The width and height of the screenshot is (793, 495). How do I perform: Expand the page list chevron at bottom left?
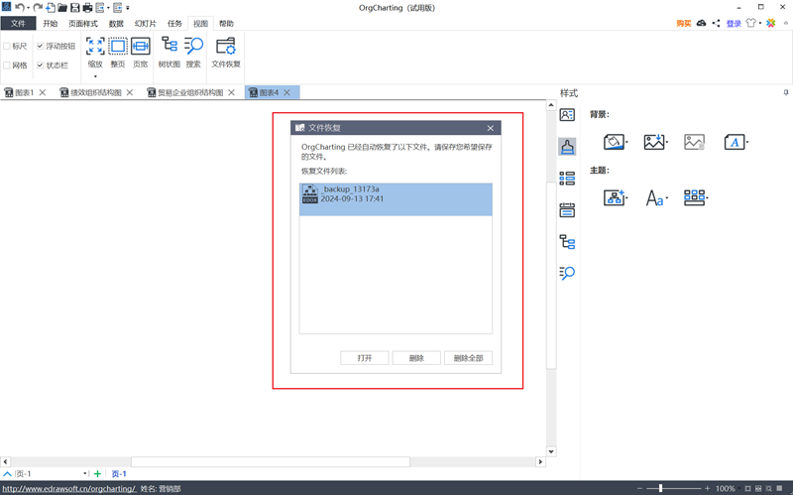tap(8, 474)
